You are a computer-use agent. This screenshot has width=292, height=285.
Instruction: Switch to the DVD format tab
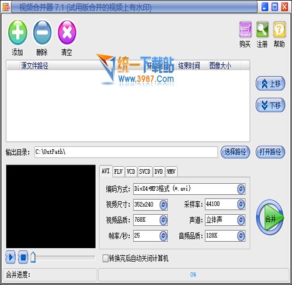[x=159, y=171]
